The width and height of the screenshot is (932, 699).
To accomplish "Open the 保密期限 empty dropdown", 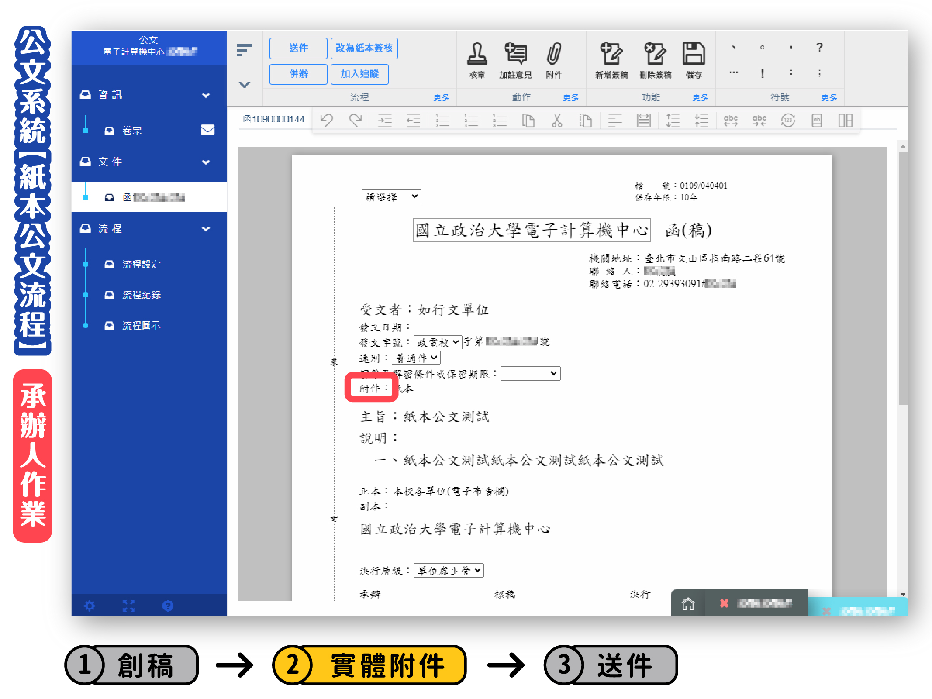I will [x=530, y=373].
